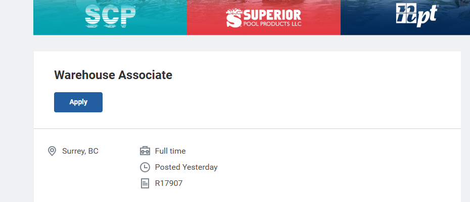Select the Superior Pool Products logo
Image resolution: width=470 pixels, height=202 pixels.
263,18
